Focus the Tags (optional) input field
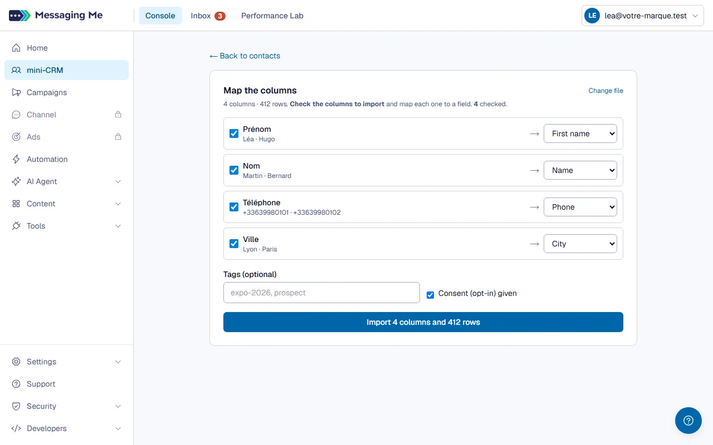 point(321,293)
